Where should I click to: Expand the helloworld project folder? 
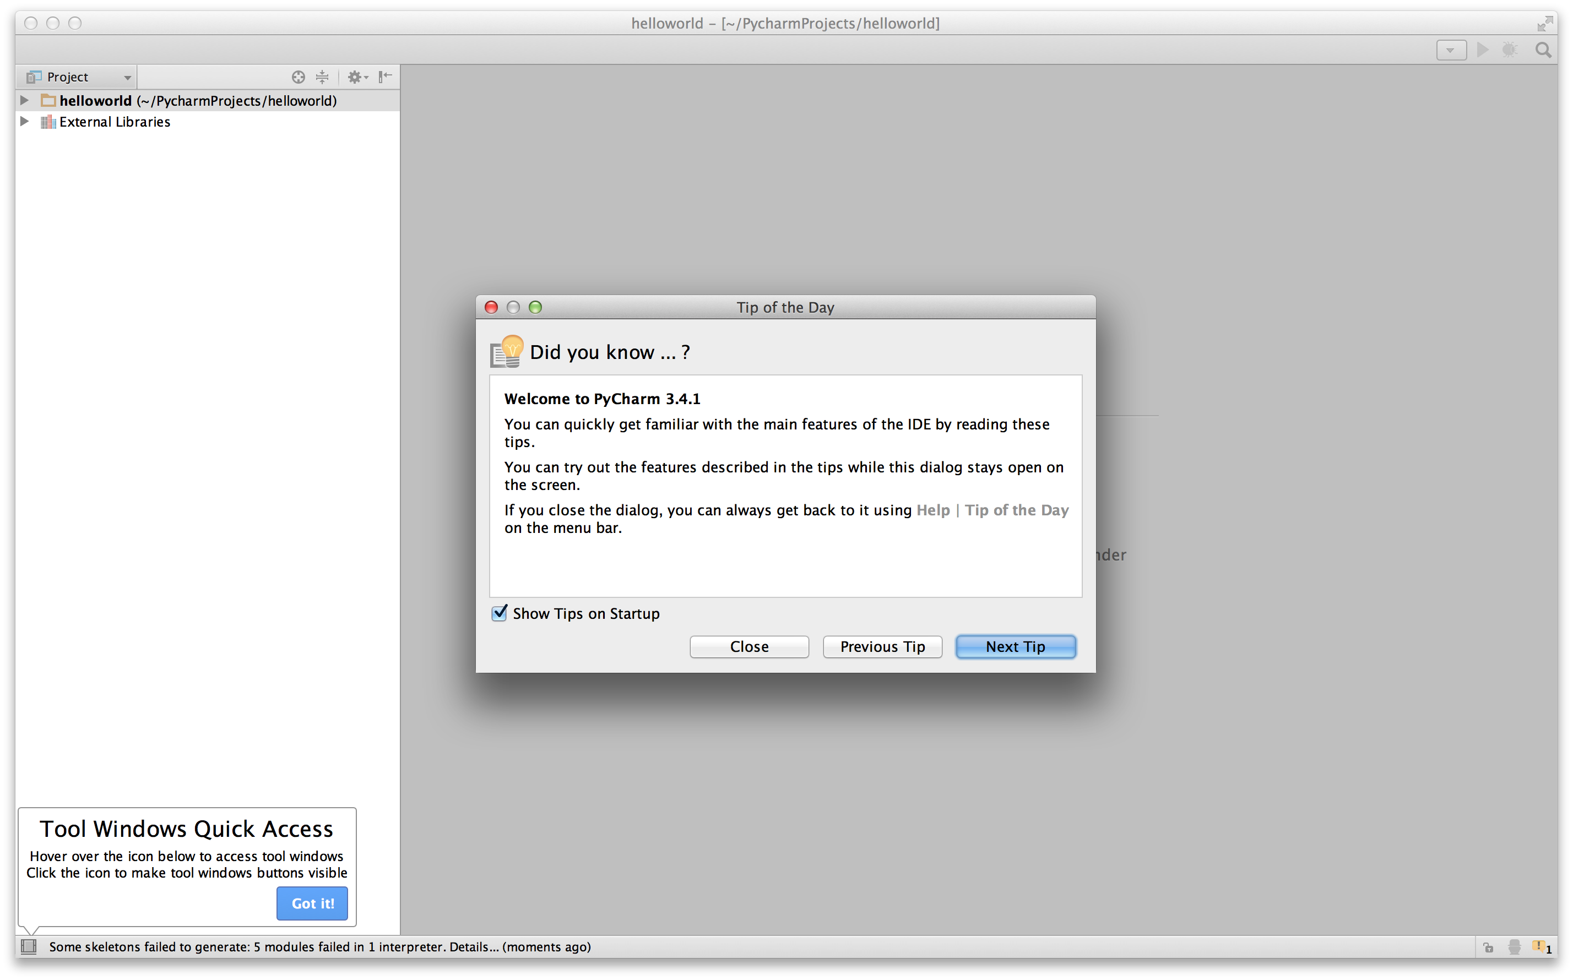(x=25, y=100)
